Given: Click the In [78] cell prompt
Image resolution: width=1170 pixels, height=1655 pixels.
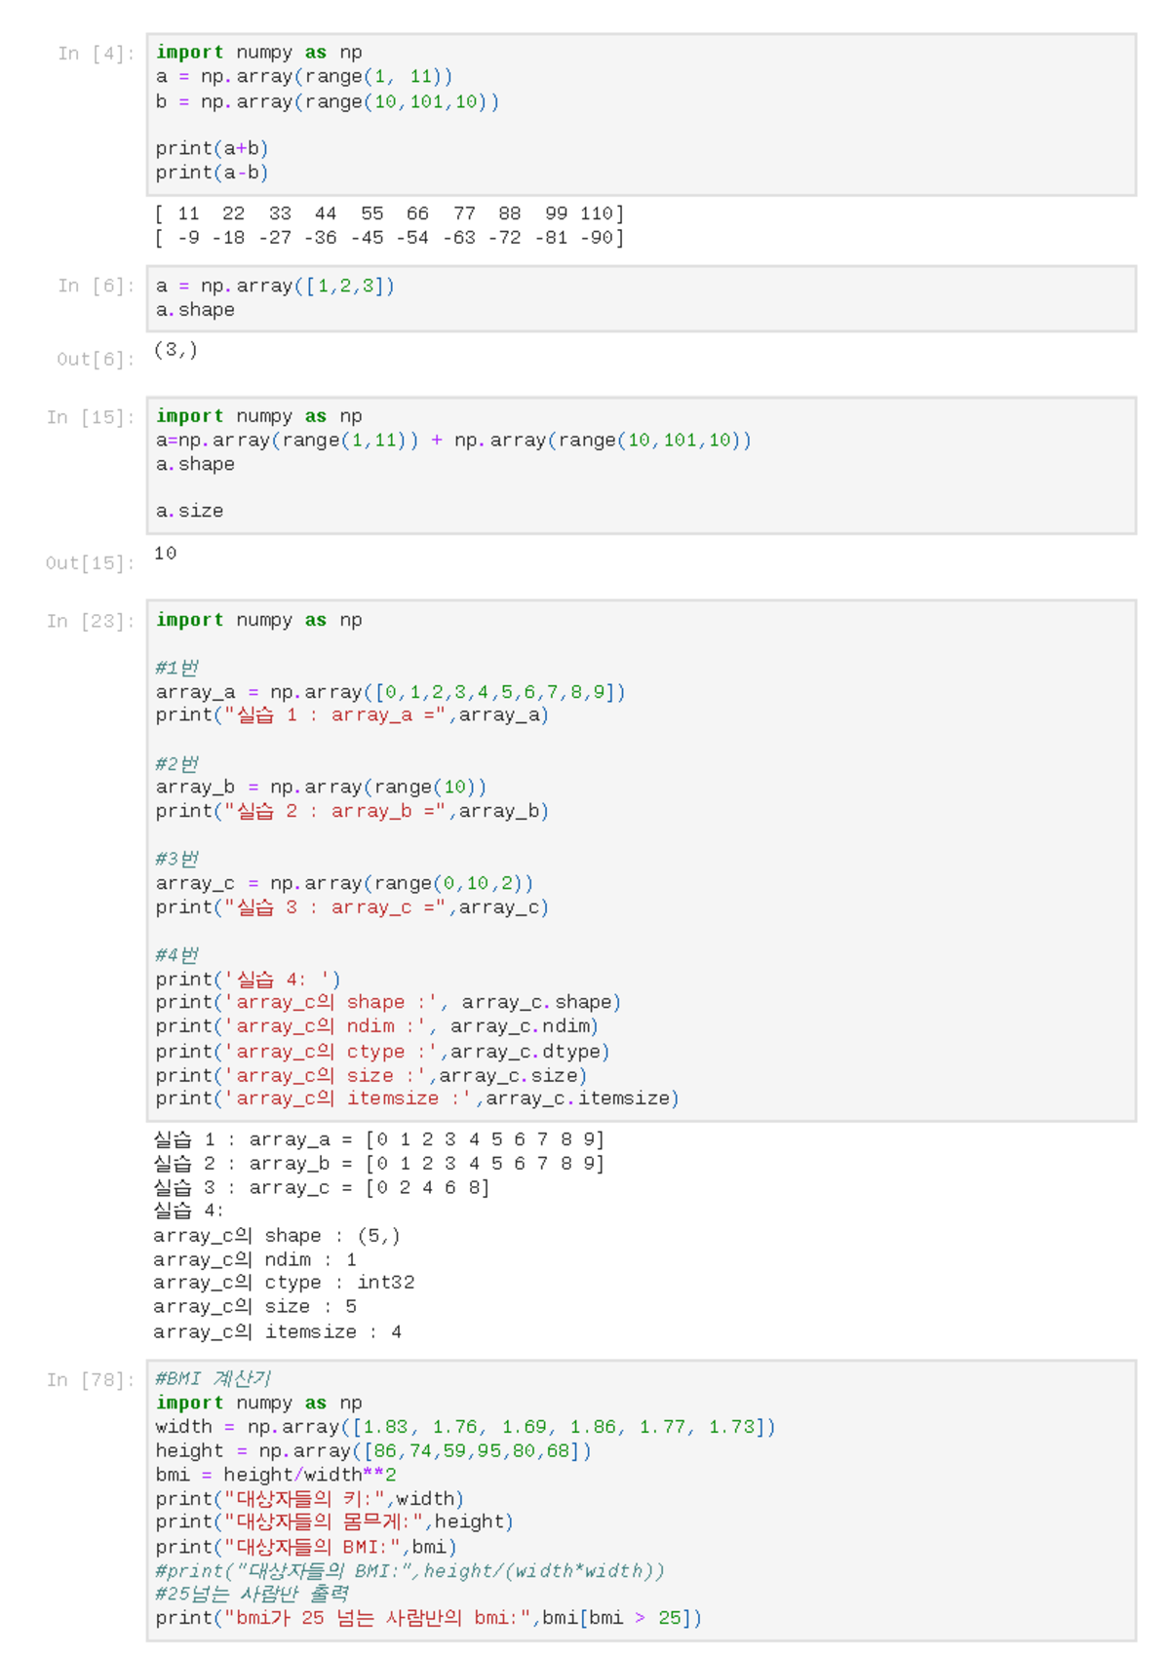Looking at the screenshot, I should [x=91, y=1380].
